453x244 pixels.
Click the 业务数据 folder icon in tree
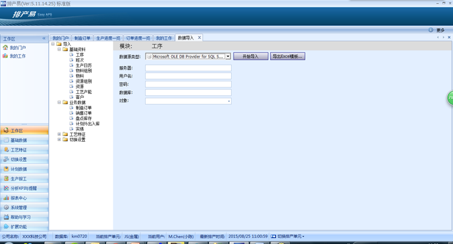coord(65,102)
